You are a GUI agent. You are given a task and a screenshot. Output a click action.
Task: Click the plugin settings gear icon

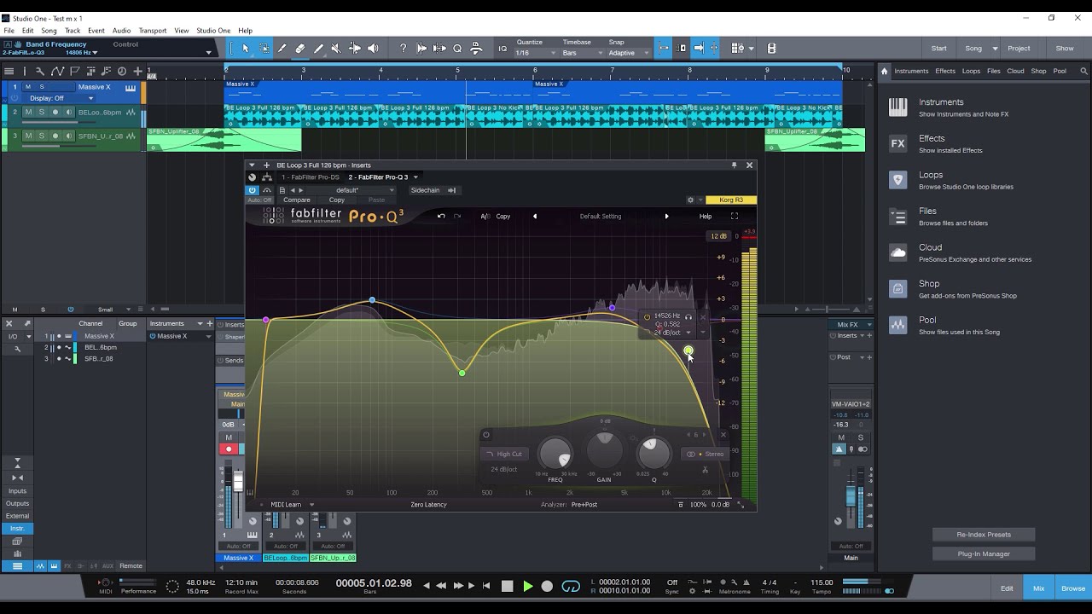(690, 200)
